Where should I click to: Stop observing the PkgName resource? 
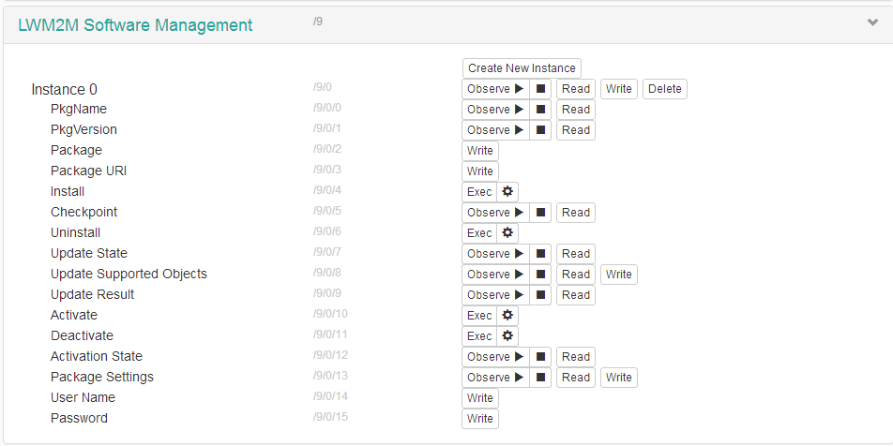pyautogui.click(x=540, y=110)
